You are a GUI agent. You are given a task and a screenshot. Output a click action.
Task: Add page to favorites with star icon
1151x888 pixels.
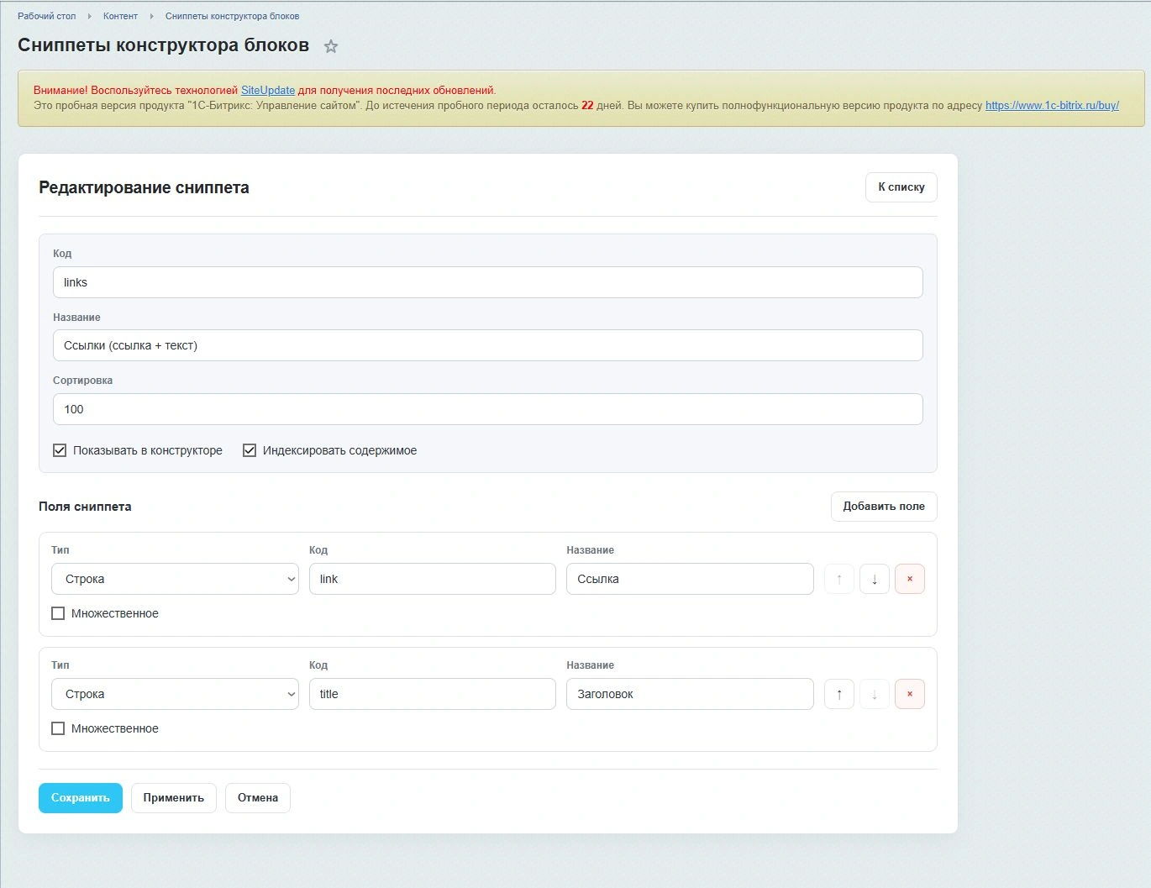click(331, 46)
